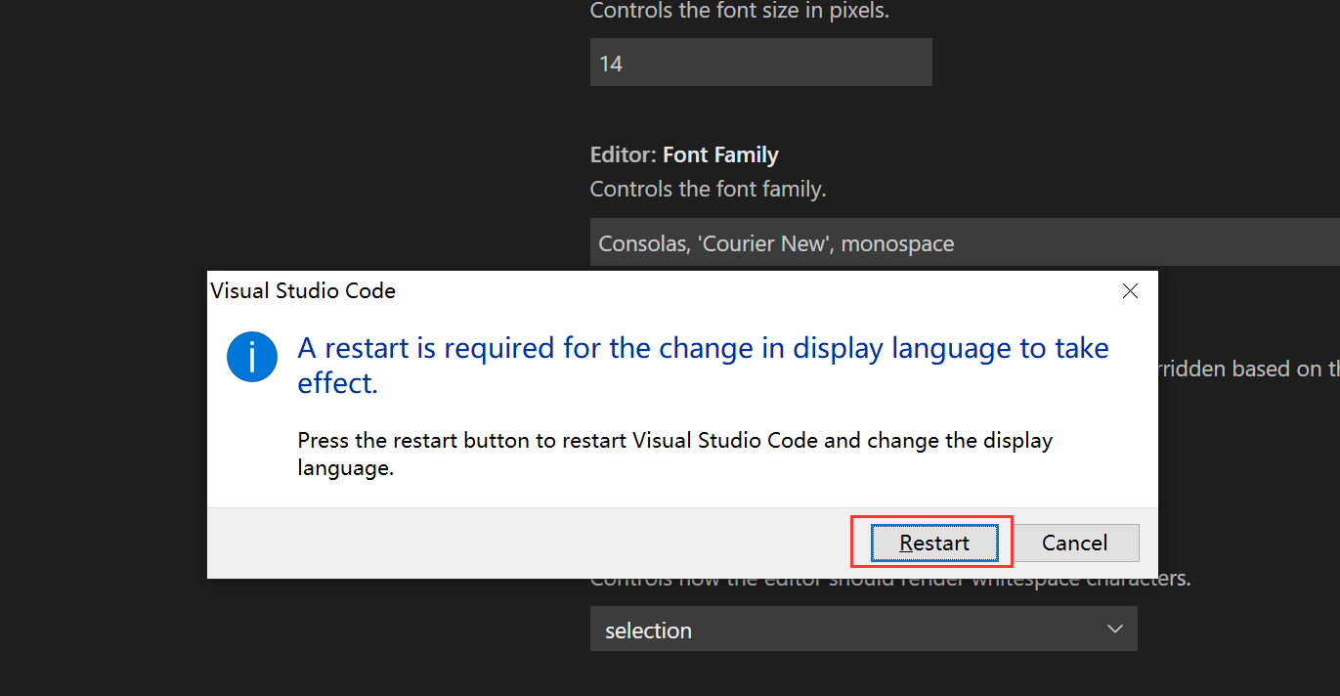Click the 'Controls the font size in pixels.' text

739,12
